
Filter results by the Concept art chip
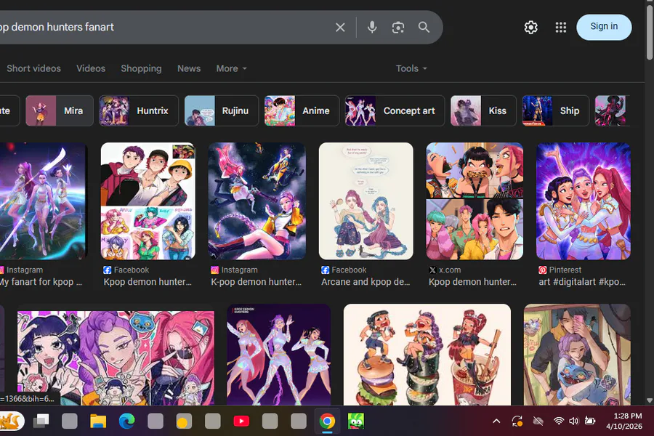point(395,110)
